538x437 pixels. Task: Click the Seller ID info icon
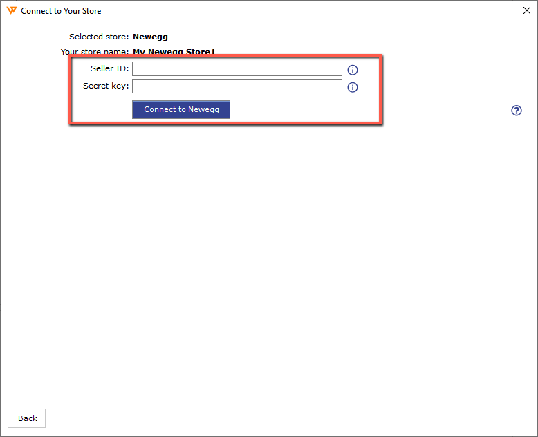(353, 70)
